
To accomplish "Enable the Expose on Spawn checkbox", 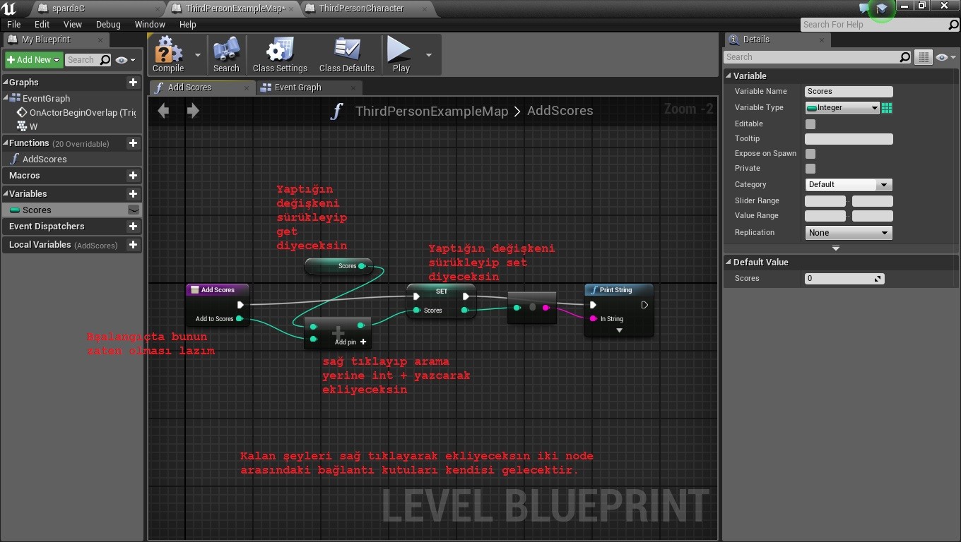I will click(810, 154).
